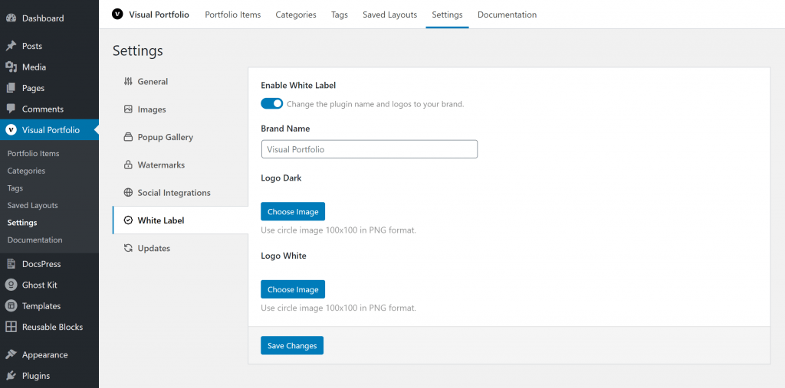Click the Visual Portfolio title in top bar
The width and height of the screenshot is (785, 388).
tap(159, 15)
